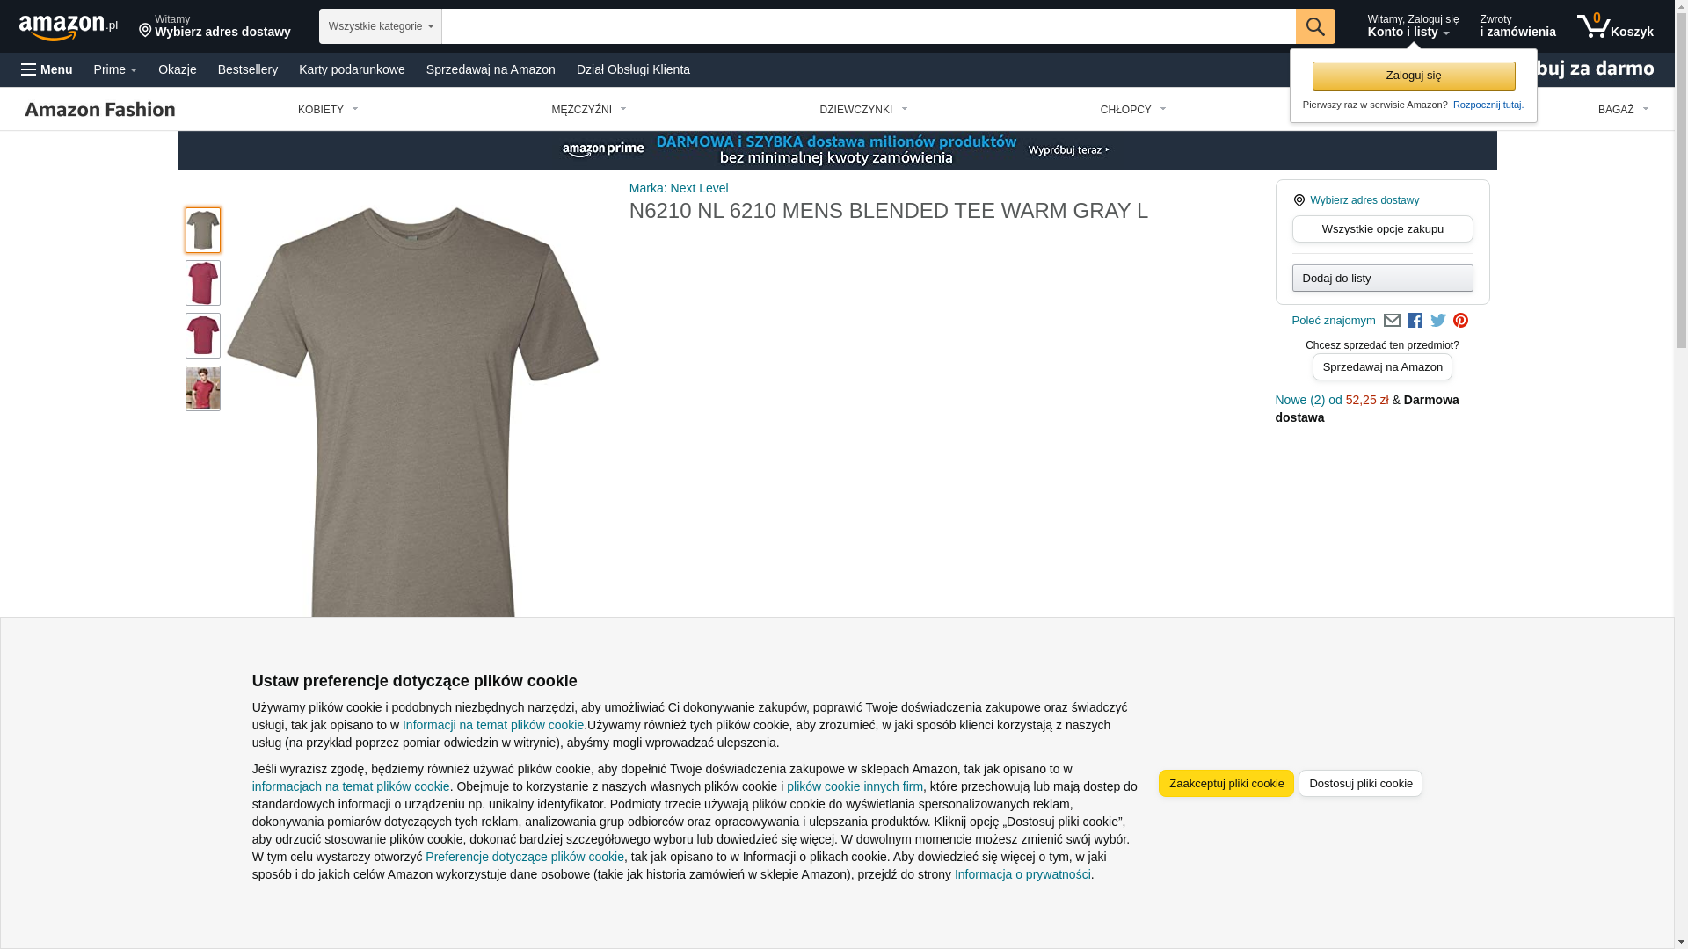Image resolution: width=1688 pixels, height=949 pixels.
Task: Open Bestsellery in navigation bar
Action: [x=248, y=69]
